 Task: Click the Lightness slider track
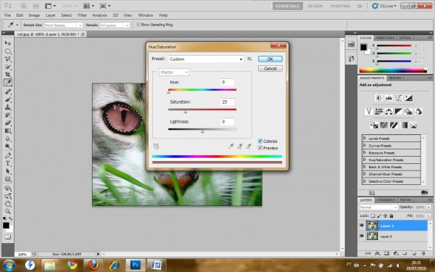point(202,129)
